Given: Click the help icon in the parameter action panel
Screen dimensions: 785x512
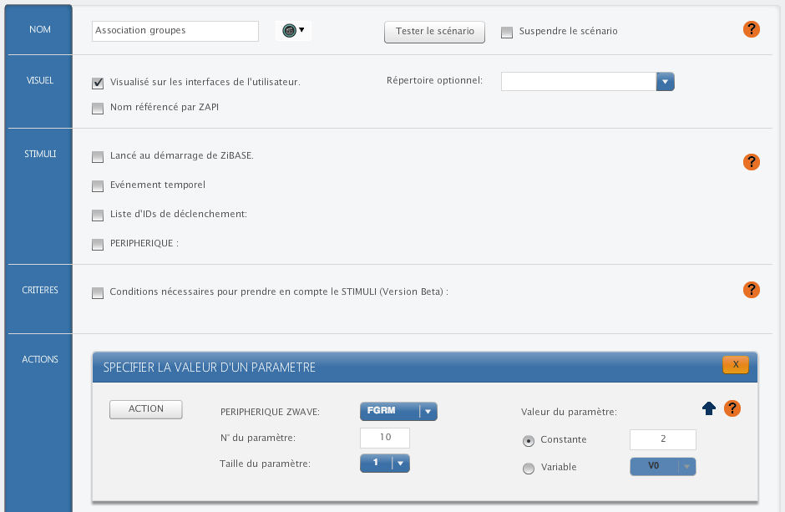Looking at the screenshot, I should [732, 408].
